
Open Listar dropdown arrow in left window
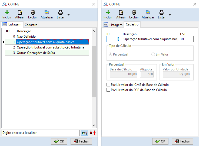[x=68, y=15]
